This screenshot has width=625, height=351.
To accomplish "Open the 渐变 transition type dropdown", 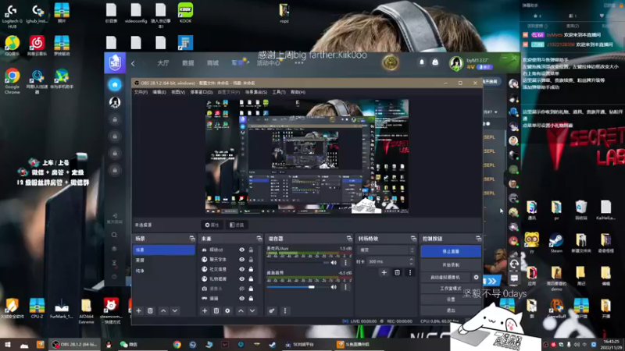I will point(387,250).
